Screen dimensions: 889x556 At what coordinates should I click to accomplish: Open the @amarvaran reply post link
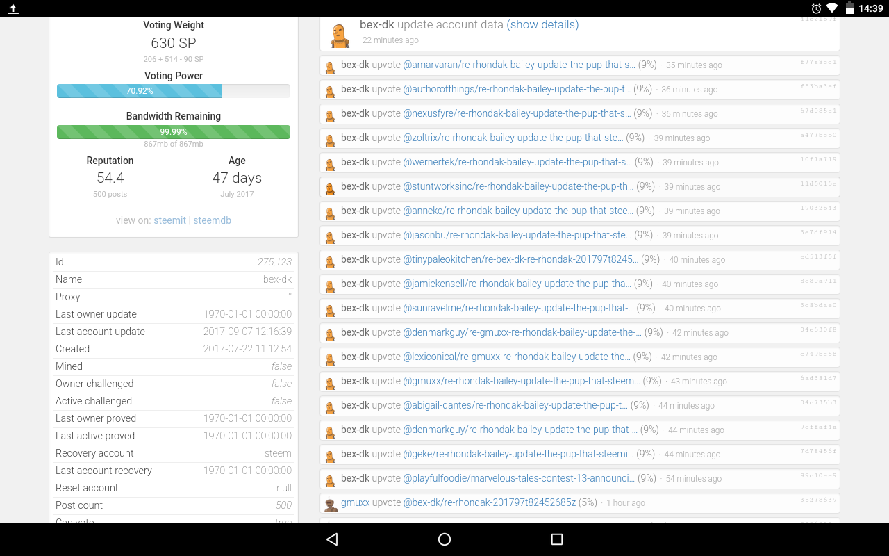(x=519, y=65)
